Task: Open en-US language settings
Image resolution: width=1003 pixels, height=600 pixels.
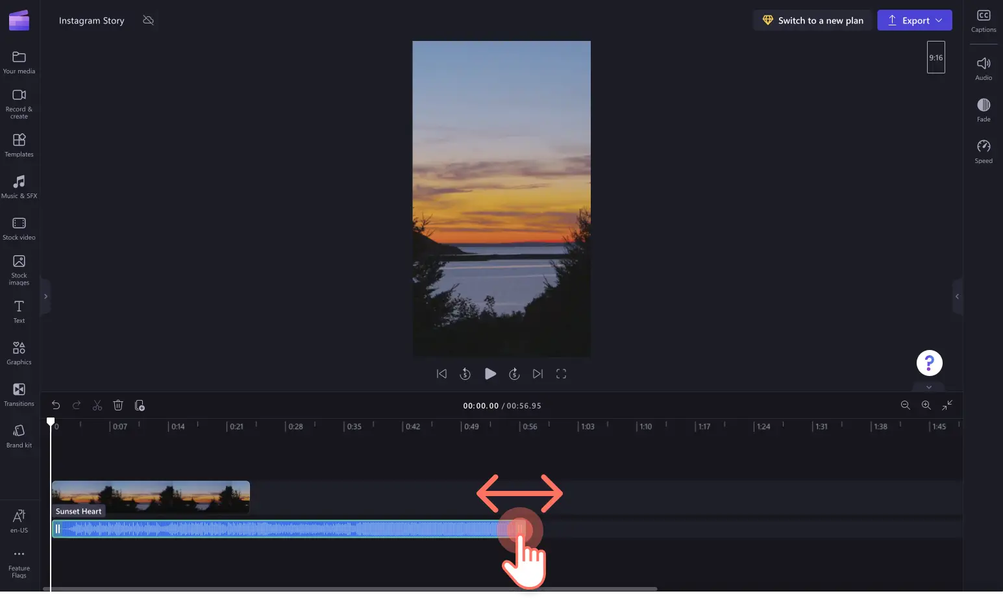Action: point(19,521)
